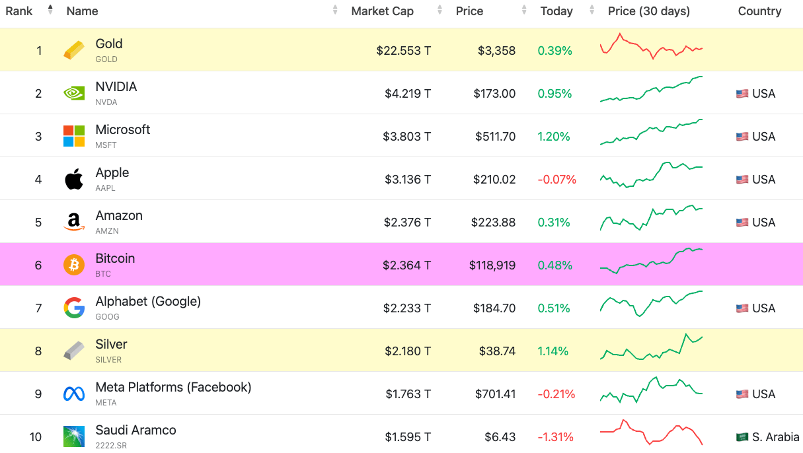803x453 pixels.
Task: Click the Apple logo icon
Action: [74, 179]
